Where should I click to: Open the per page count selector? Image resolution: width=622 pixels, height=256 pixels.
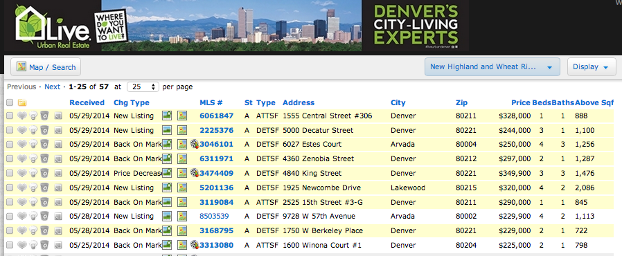(143, 86)
